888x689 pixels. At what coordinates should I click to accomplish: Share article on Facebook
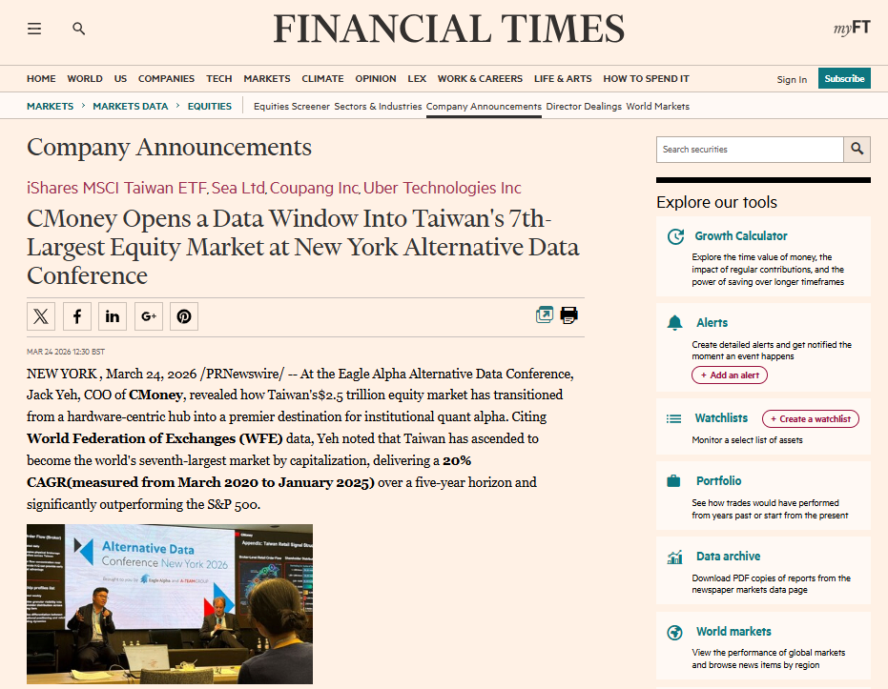tap(77, 316)
